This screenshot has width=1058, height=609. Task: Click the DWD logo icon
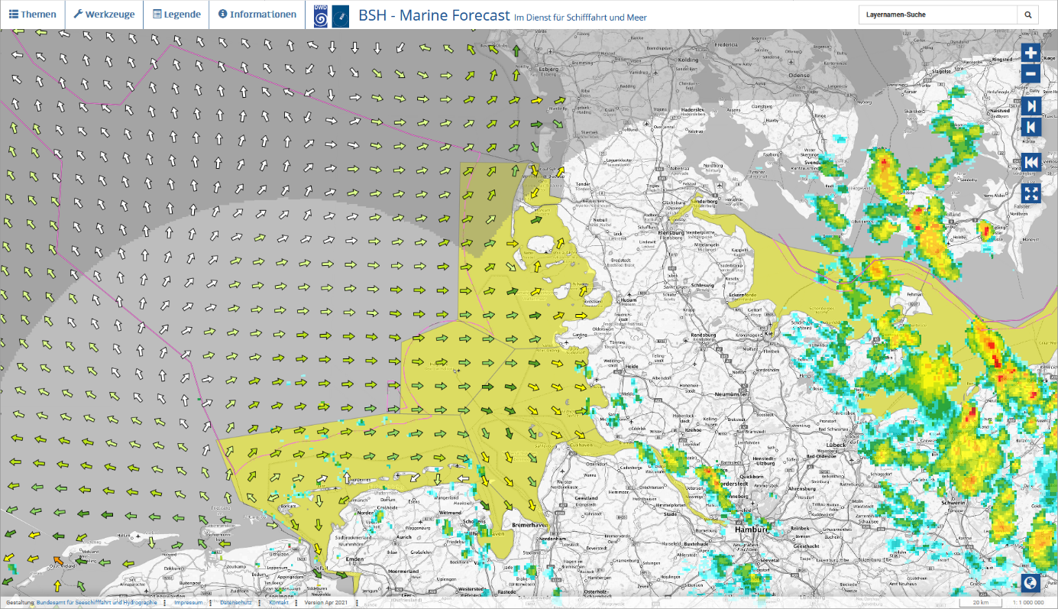coord(322,15)
